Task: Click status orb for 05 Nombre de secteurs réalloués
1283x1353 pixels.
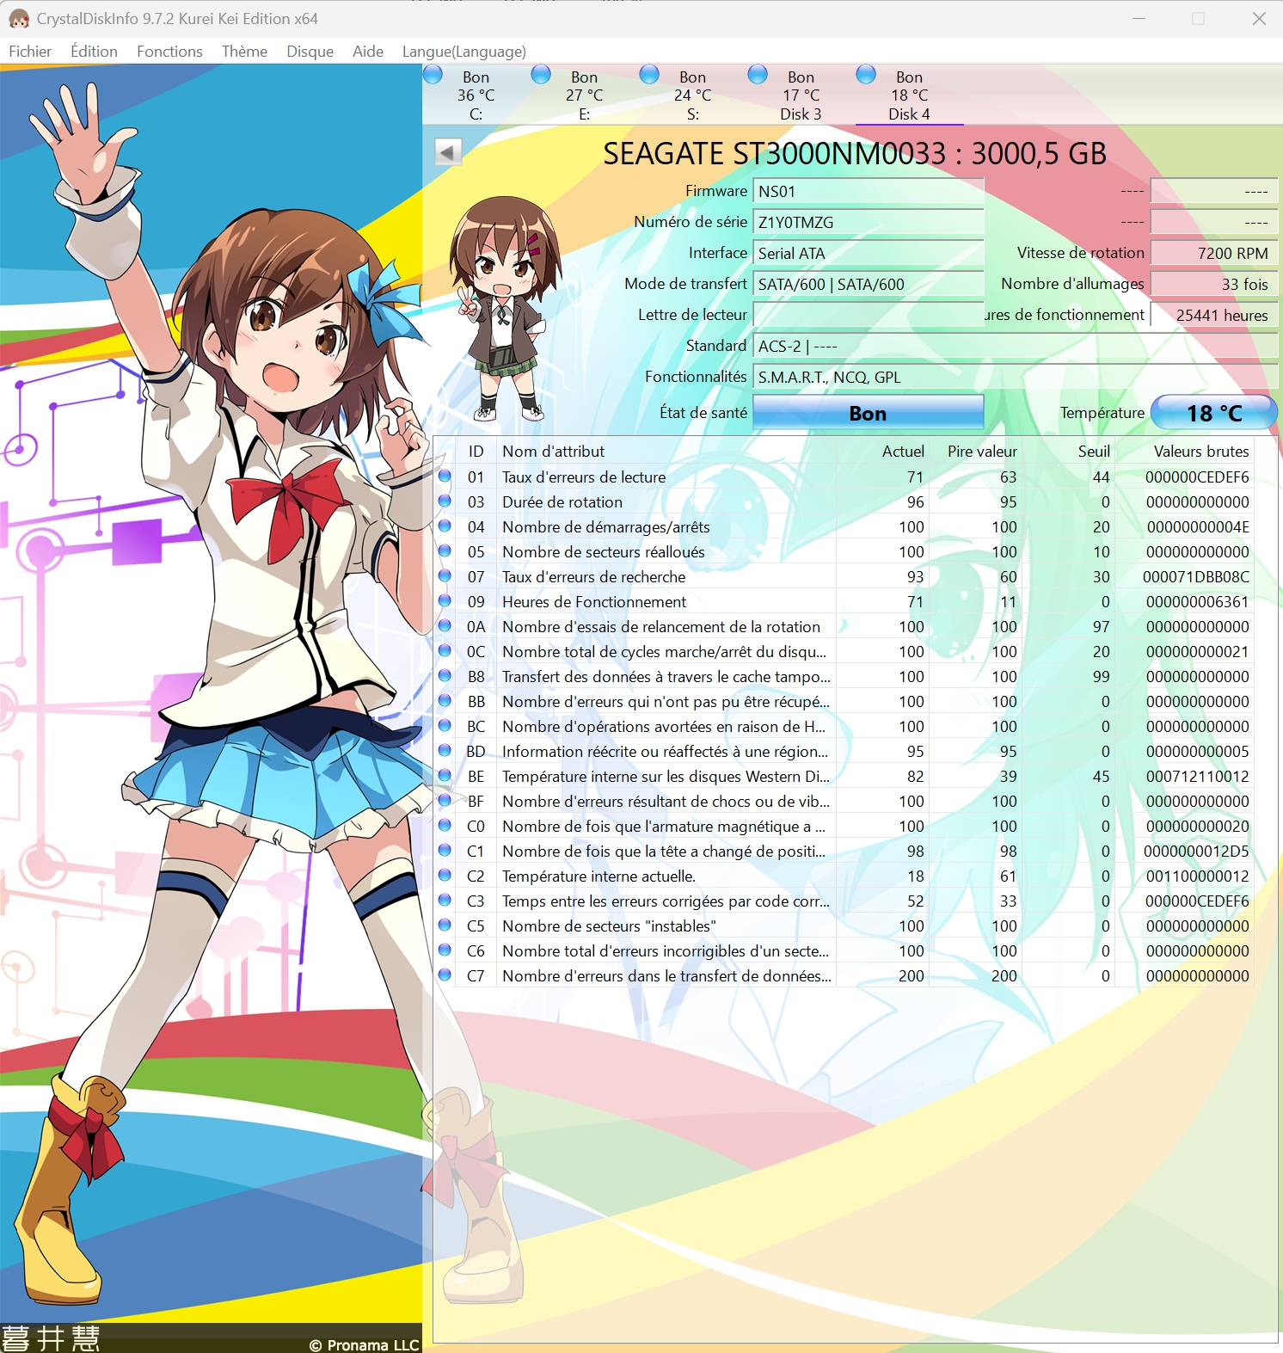Action: pyautogui.click(x=445, y=550)
